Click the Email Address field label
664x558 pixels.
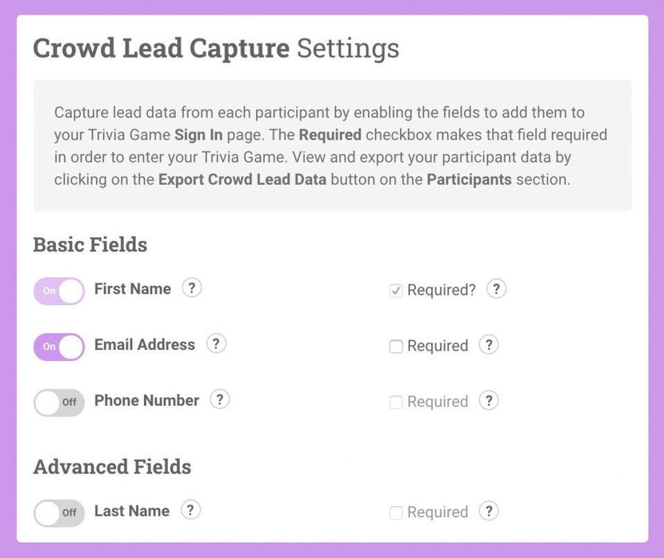pyautogui.click(x=145, y=344)
